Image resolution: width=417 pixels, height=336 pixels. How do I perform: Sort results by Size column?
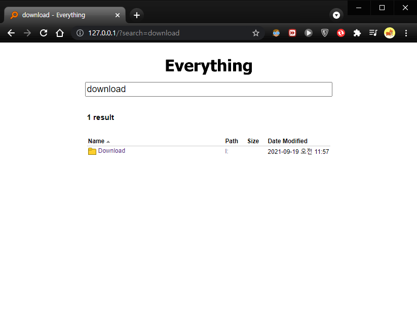pos(253,141)
